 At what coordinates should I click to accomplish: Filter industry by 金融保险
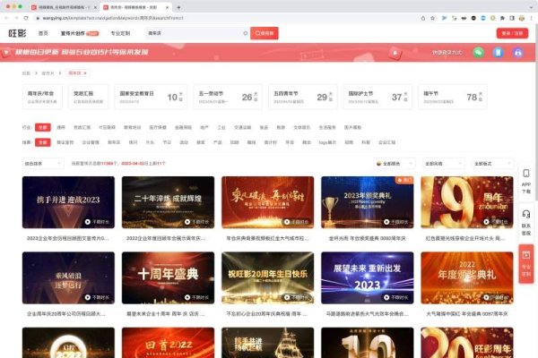click(x=183, y=127)
